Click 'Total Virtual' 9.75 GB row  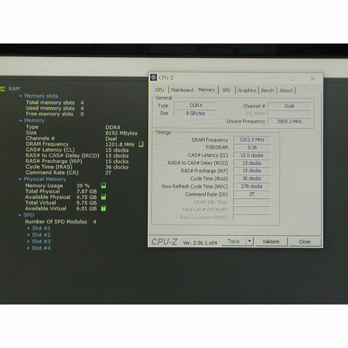61,203
